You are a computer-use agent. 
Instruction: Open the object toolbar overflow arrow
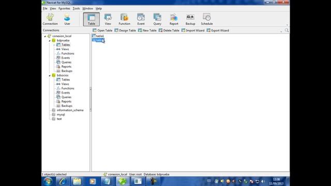pos(281,32)
